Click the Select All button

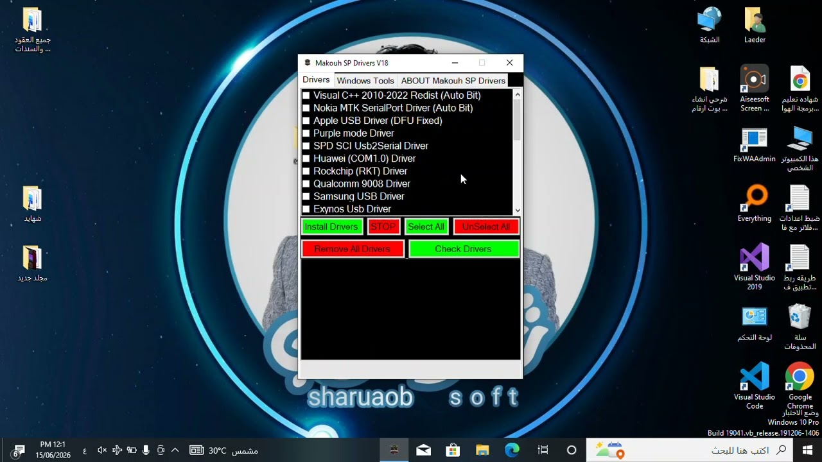(426, 227)
